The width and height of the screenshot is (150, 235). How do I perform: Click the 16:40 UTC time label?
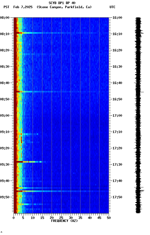point(117,83)
